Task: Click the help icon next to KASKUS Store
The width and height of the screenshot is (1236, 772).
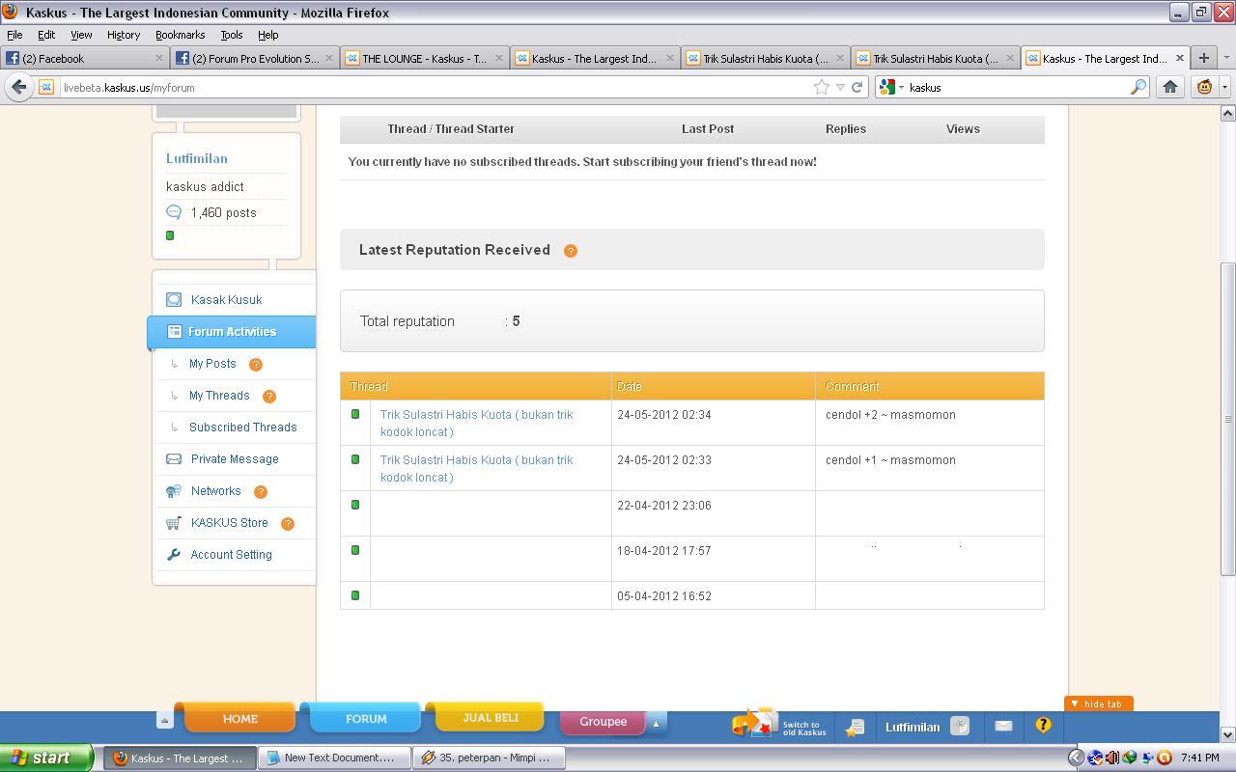Action: 288,524
